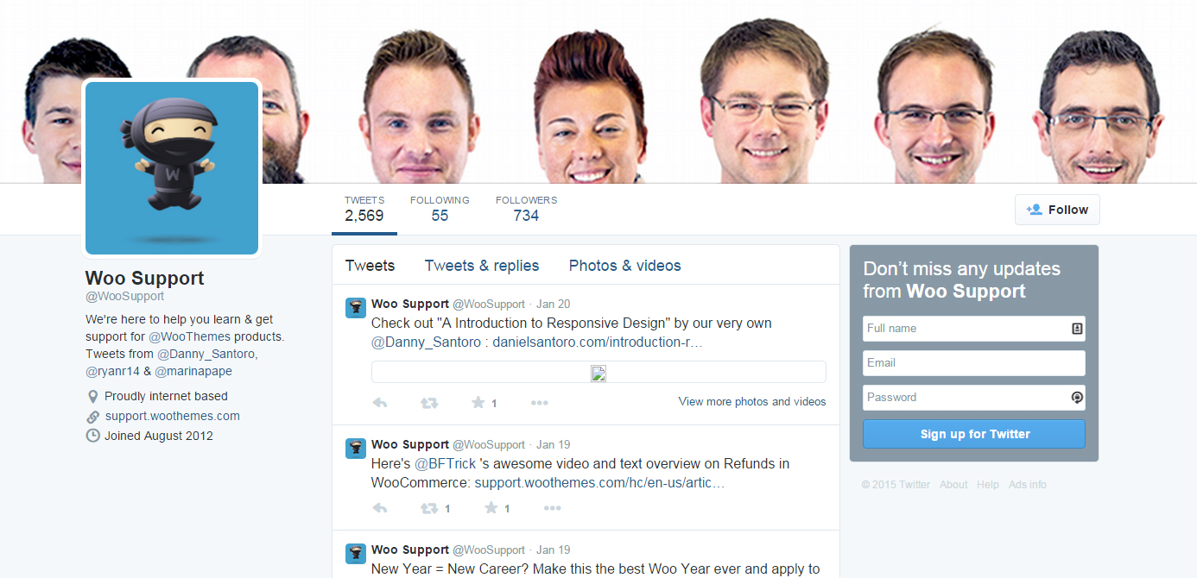Open the Tweets count 2,569 stat
Image resolution: width=1197 pixels, height=578 pixels.
click(x=364, y=209)
